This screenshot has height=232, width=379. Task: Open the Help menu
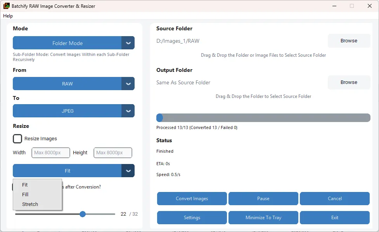tap(8, 16)
